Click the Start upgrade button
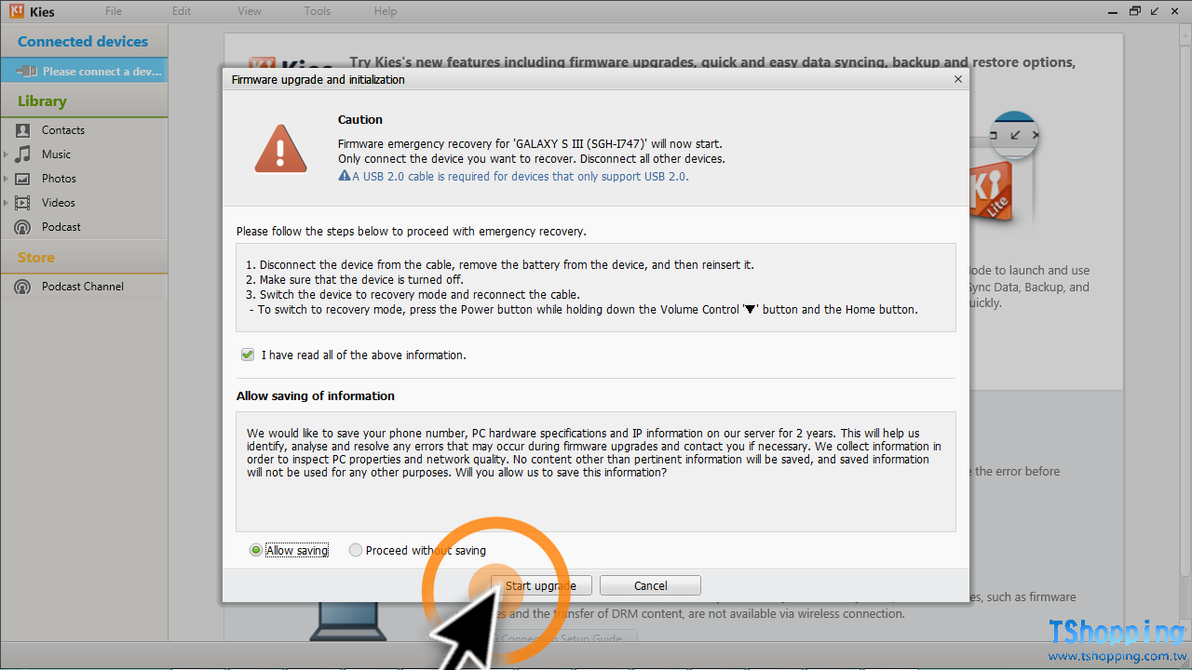Viewport: 1192px width, 670px height. [x=541, y=585]
